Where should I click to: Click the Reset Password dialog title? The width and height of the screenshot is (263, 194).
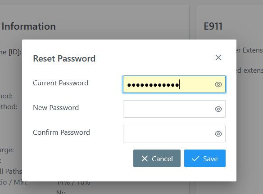tap(64, 58)
